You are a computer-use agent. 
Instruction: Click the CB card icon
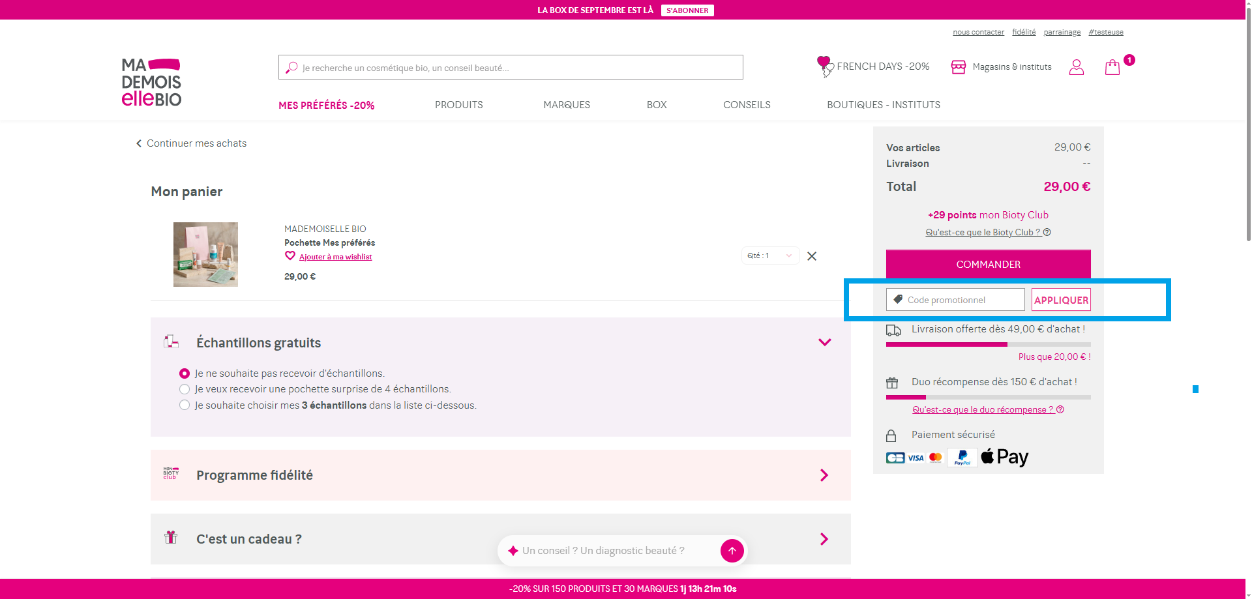895,458
